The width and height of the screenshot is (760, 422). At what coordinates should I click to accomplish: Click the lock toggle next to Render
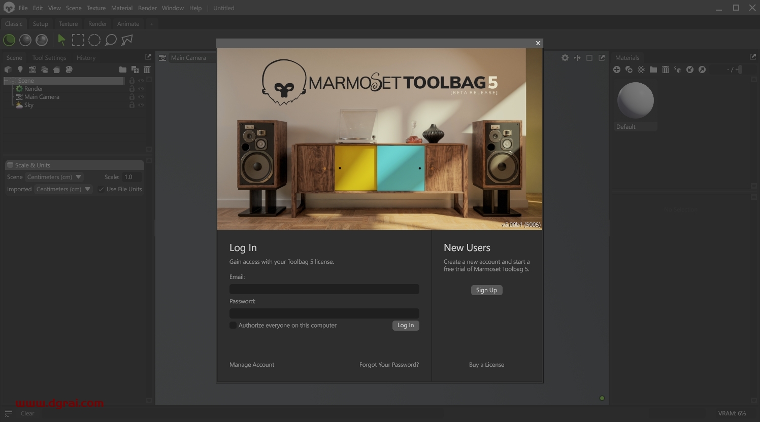tap(131, 88)
